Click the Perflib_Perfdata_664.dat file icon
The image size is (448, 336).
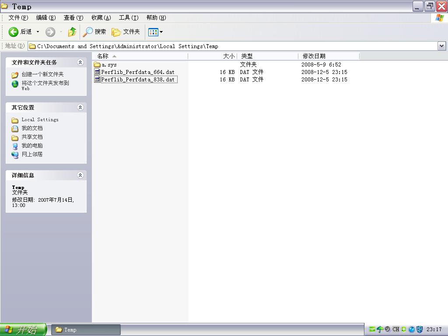[97, 72]
